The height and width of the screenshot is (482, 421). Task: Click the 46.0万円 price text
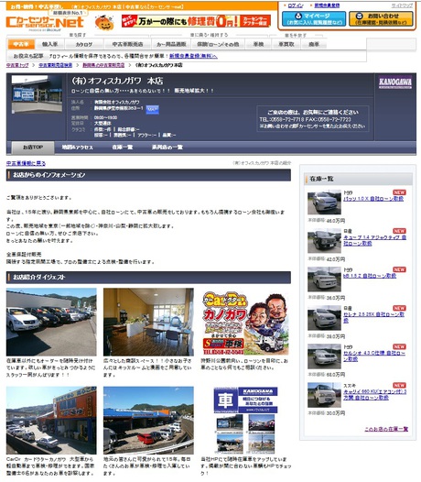pos(335,221)
